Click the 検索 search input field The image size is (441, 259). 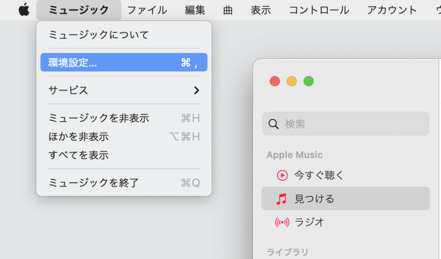[x=353, y=124]
